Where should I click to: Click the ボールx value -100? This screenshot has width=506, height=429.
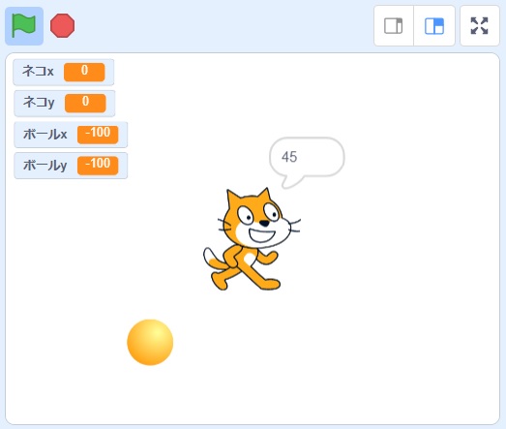coord(98,135)
